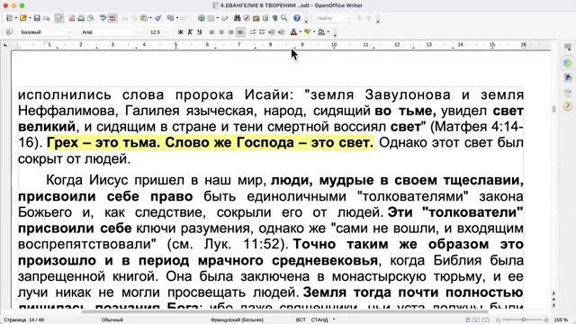Click the 155 % zoom value
Screen dimensions: 576x324
point(561,320)
